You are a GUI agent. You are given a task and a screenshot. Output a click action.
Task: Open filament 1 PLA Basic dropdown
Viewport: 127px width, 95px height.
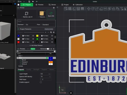[x=26, y=36]
